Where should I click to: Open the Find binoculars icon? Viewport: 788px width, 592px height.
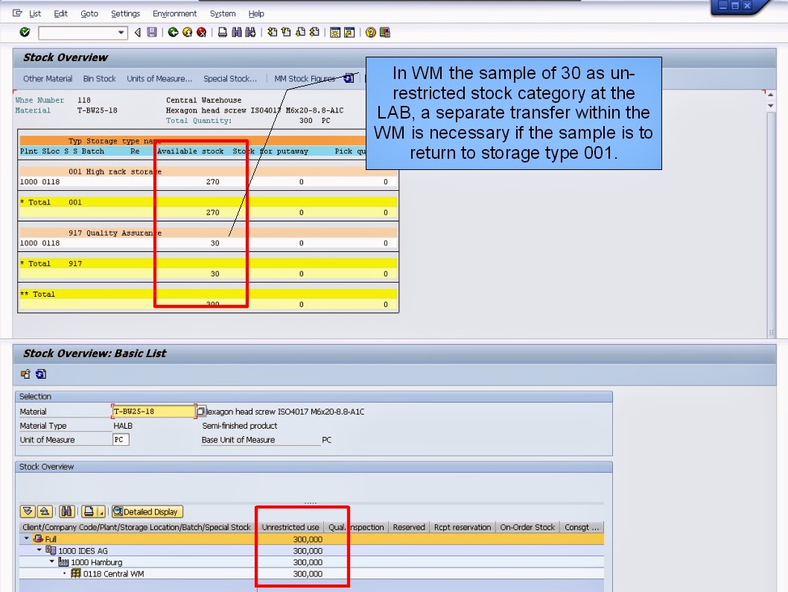pos(236,32)
